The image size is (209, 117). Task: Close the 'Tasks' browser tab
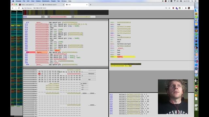40,5
